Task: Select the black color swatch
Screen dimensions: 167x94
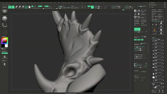Action: click(x=3, y=46)
